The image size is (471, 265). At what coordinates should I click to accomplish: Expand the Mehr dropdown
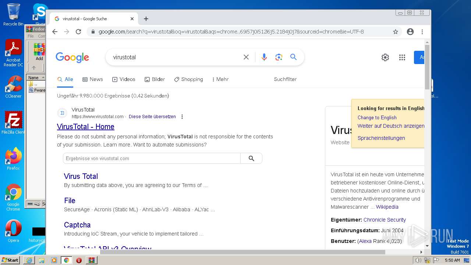tap(220, 79)
